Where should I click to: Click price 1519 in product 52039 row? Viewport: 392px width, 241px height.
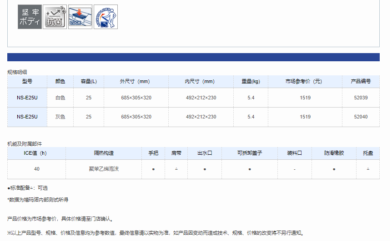[x=305, y=98]
